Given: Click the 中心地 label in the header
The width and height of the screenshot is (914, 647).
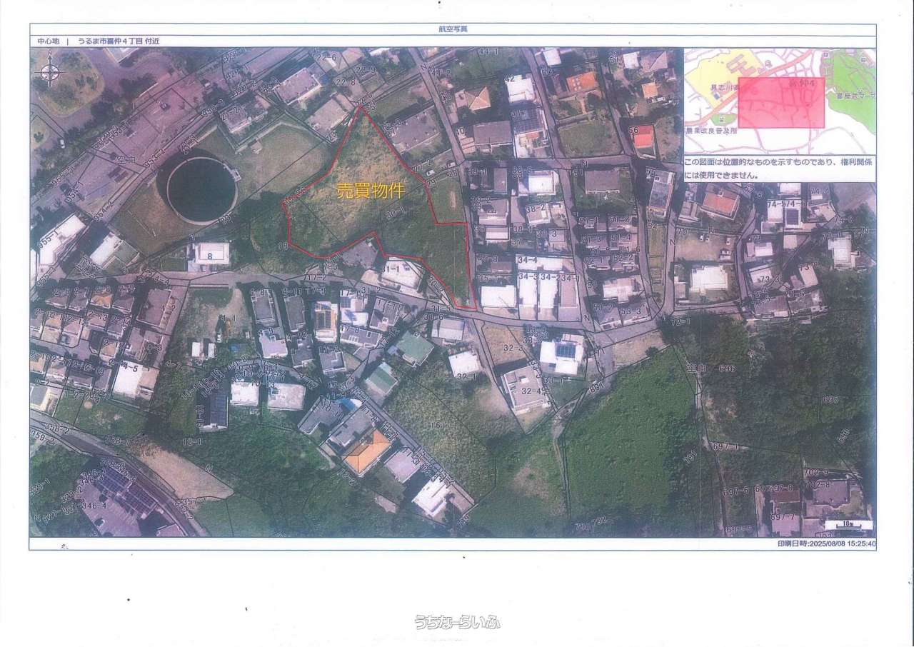Looking at the screenshot, I should pos(49,41).
